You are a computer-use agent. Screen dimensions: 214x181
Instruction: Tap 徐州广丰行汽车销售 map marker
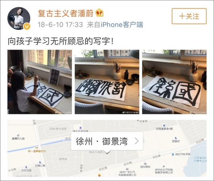[x=127, y=169]
